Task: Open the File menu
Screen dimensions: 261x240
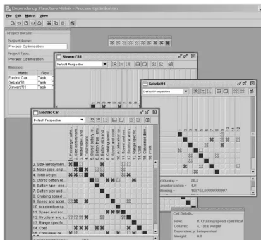Action: pyautogui.click(x=9, y=16)
